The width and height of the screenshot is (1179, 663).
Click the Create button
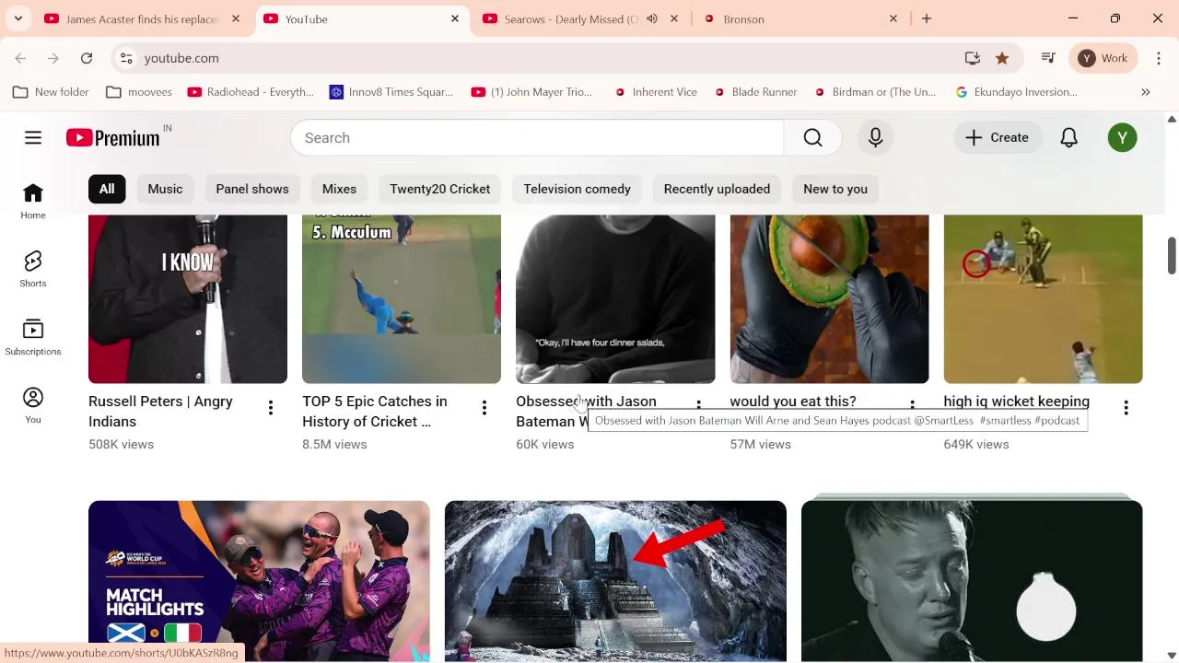coord(997,138)
